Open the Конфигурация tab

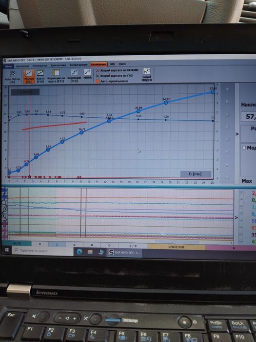(x=79, y=65)
